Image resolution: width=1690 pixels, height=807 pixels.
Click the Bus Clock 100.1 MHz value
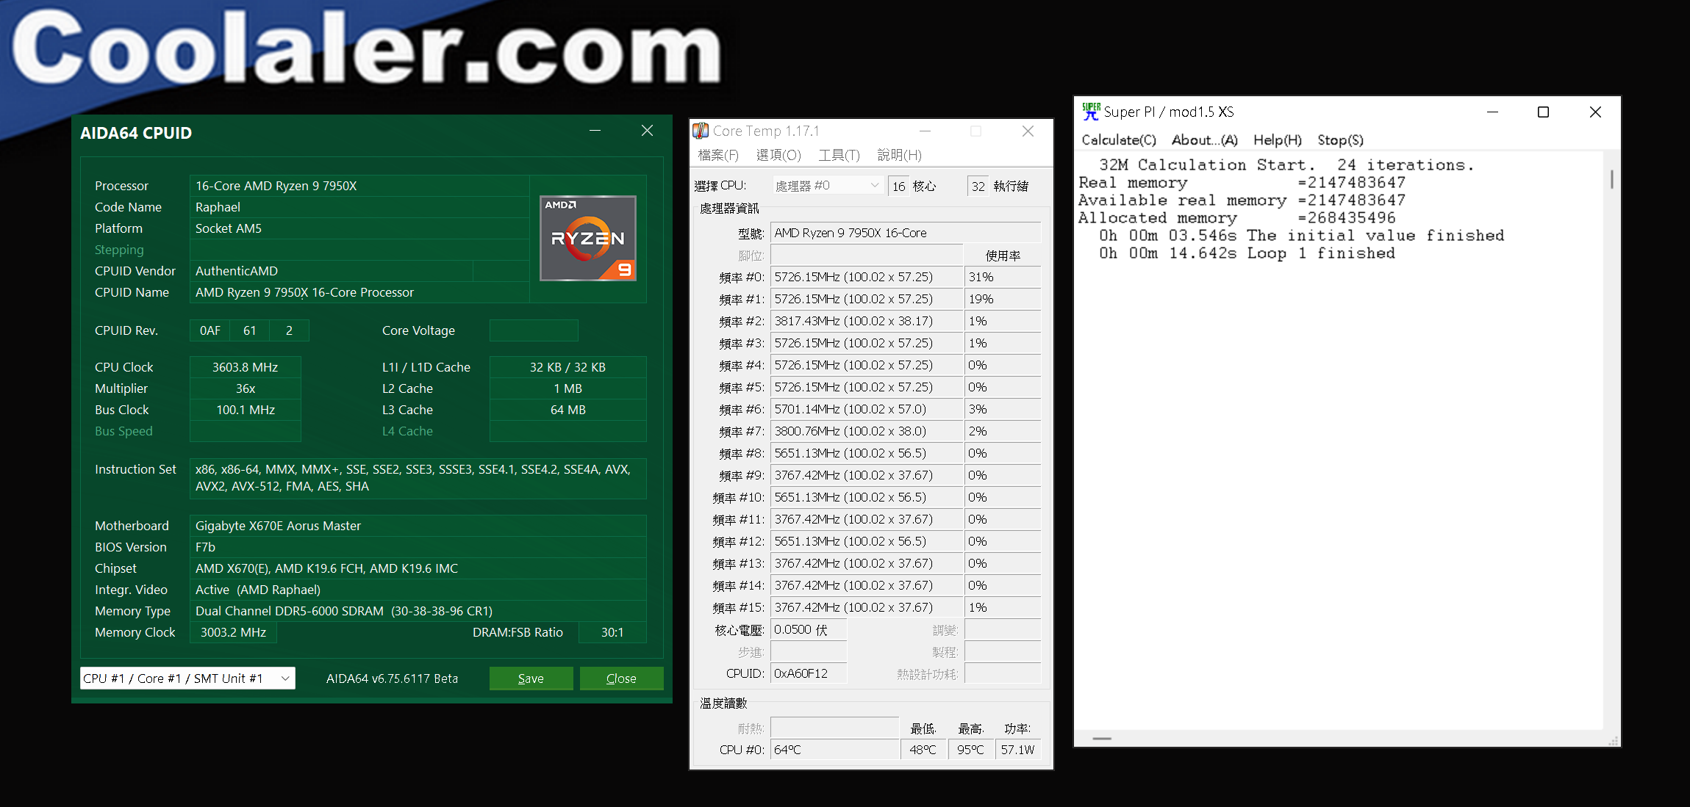[x=245, y=410]
